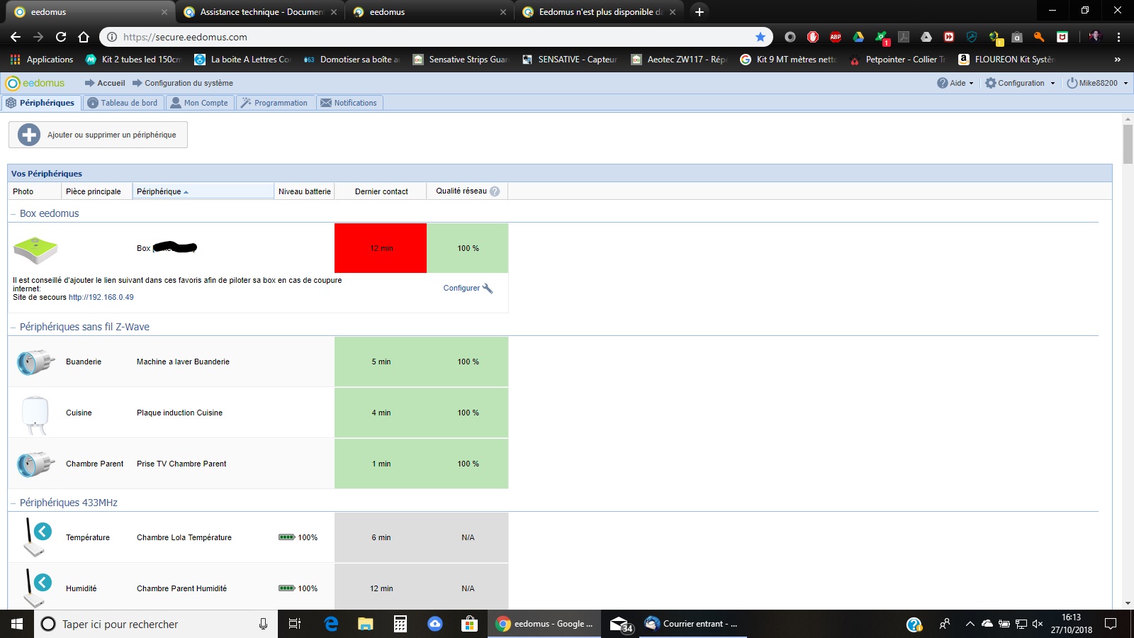
Task: Open Microsoft Edge from the taskbar
Action: point(331,624)
